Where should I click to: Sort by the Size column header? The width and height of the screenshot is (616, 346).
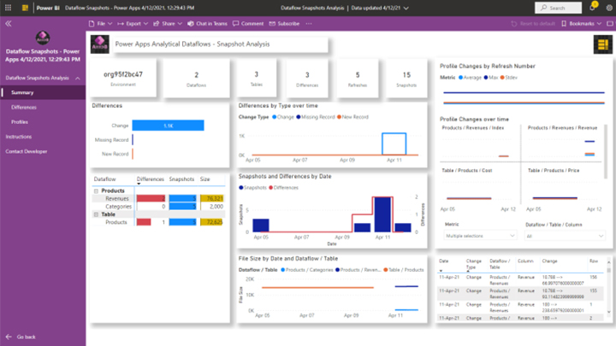click(x=204, y=179)
